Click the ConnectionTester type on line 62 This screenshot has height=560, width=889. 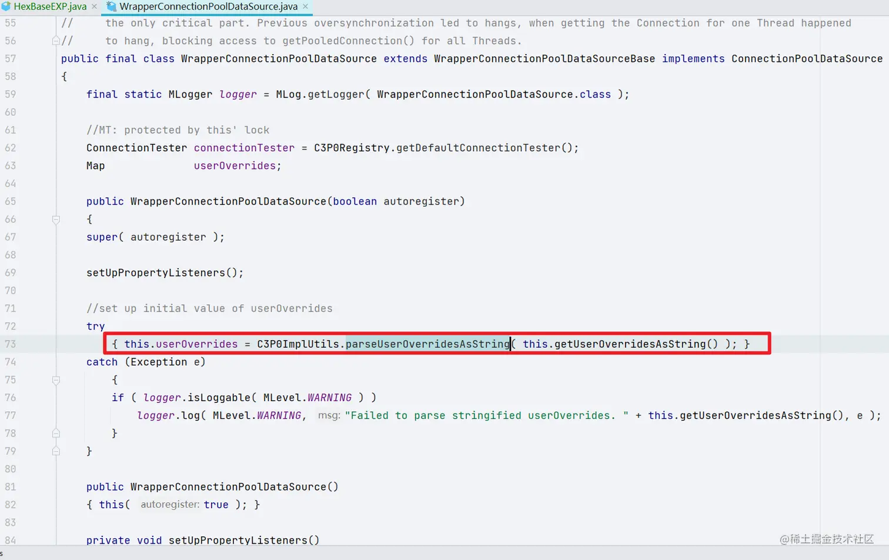point(136,148)
